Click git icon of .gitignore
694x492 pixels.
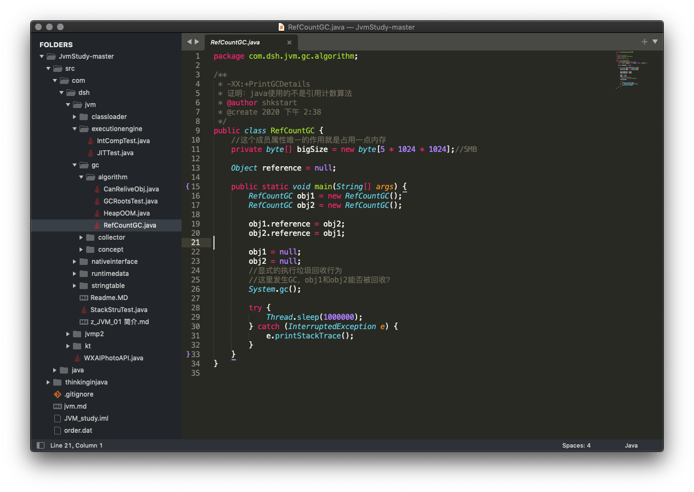58,394
